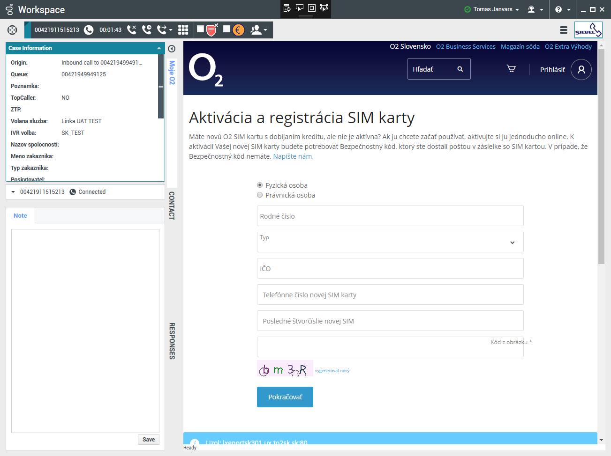Click the Posledné štvorčíslie novej SIM field
Screen dimensions: 611x456
click(x=390, y=321)
